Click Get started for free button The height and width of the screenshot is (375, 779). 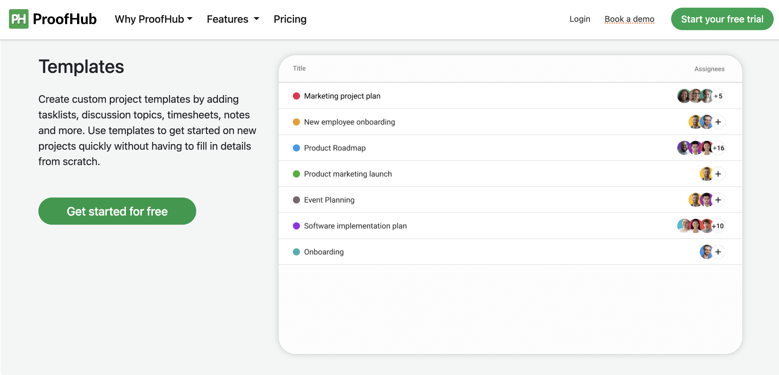click(117, 211)
